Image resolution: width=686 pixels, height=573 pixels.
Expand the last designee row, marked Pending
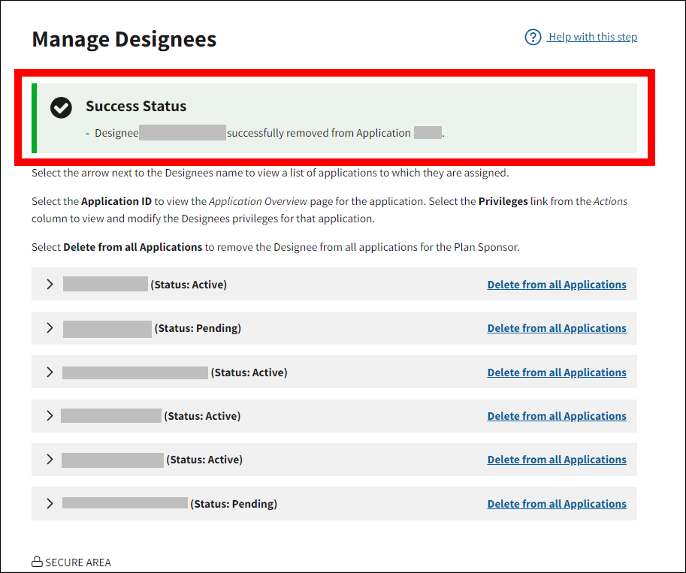point(50,504)
